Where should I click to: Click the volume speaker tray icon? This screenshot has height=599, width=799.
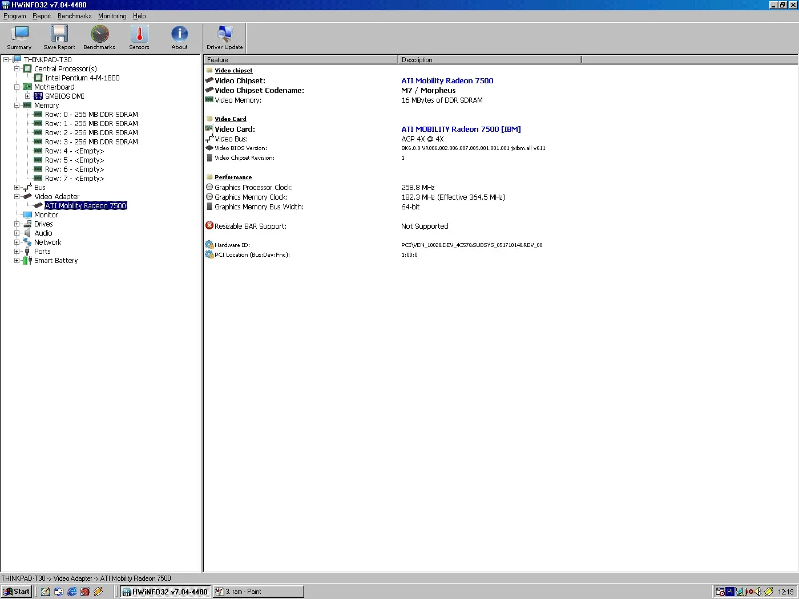[x=757, y=592]
